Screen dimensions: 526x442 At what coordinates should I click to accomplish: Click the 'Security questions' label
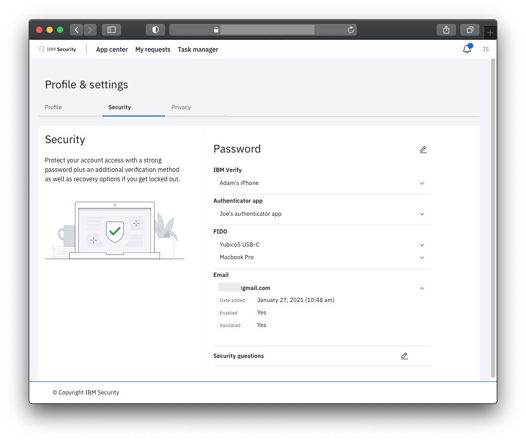click(x=239, y=356)
